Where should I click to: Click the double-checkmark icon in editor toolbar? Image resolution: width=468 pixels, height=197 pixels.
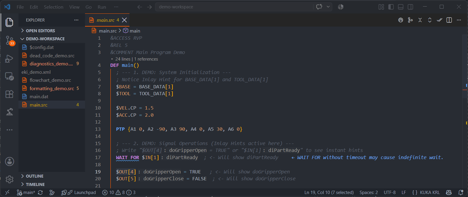click(439, 20)
